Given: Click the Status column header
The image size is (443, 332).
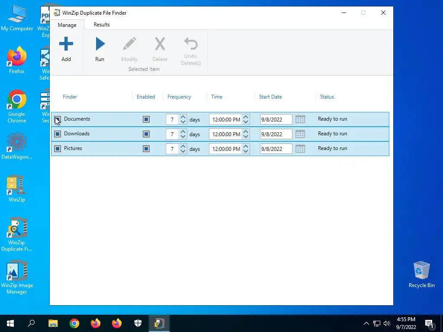Looking at the screenshot, I should click(x=327, y=96).
